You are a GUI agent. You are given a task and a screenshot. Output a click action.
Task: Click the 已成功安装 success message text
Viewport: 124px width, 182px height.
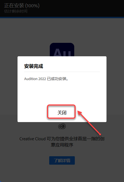click(58, 79)
